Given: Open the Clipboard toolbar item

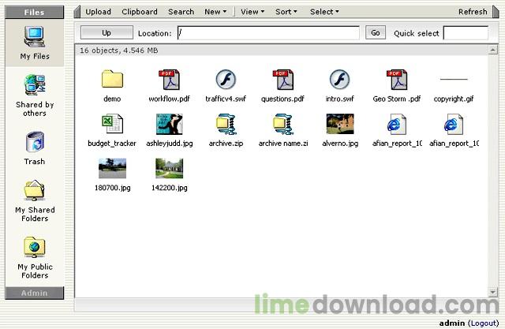Looking at the screenshot, I should click(x=140, y=12).
